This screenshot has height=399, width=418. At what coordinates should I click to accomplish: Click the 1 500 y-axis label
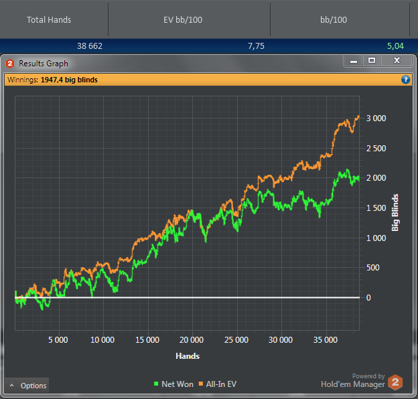tap(376, 208)
